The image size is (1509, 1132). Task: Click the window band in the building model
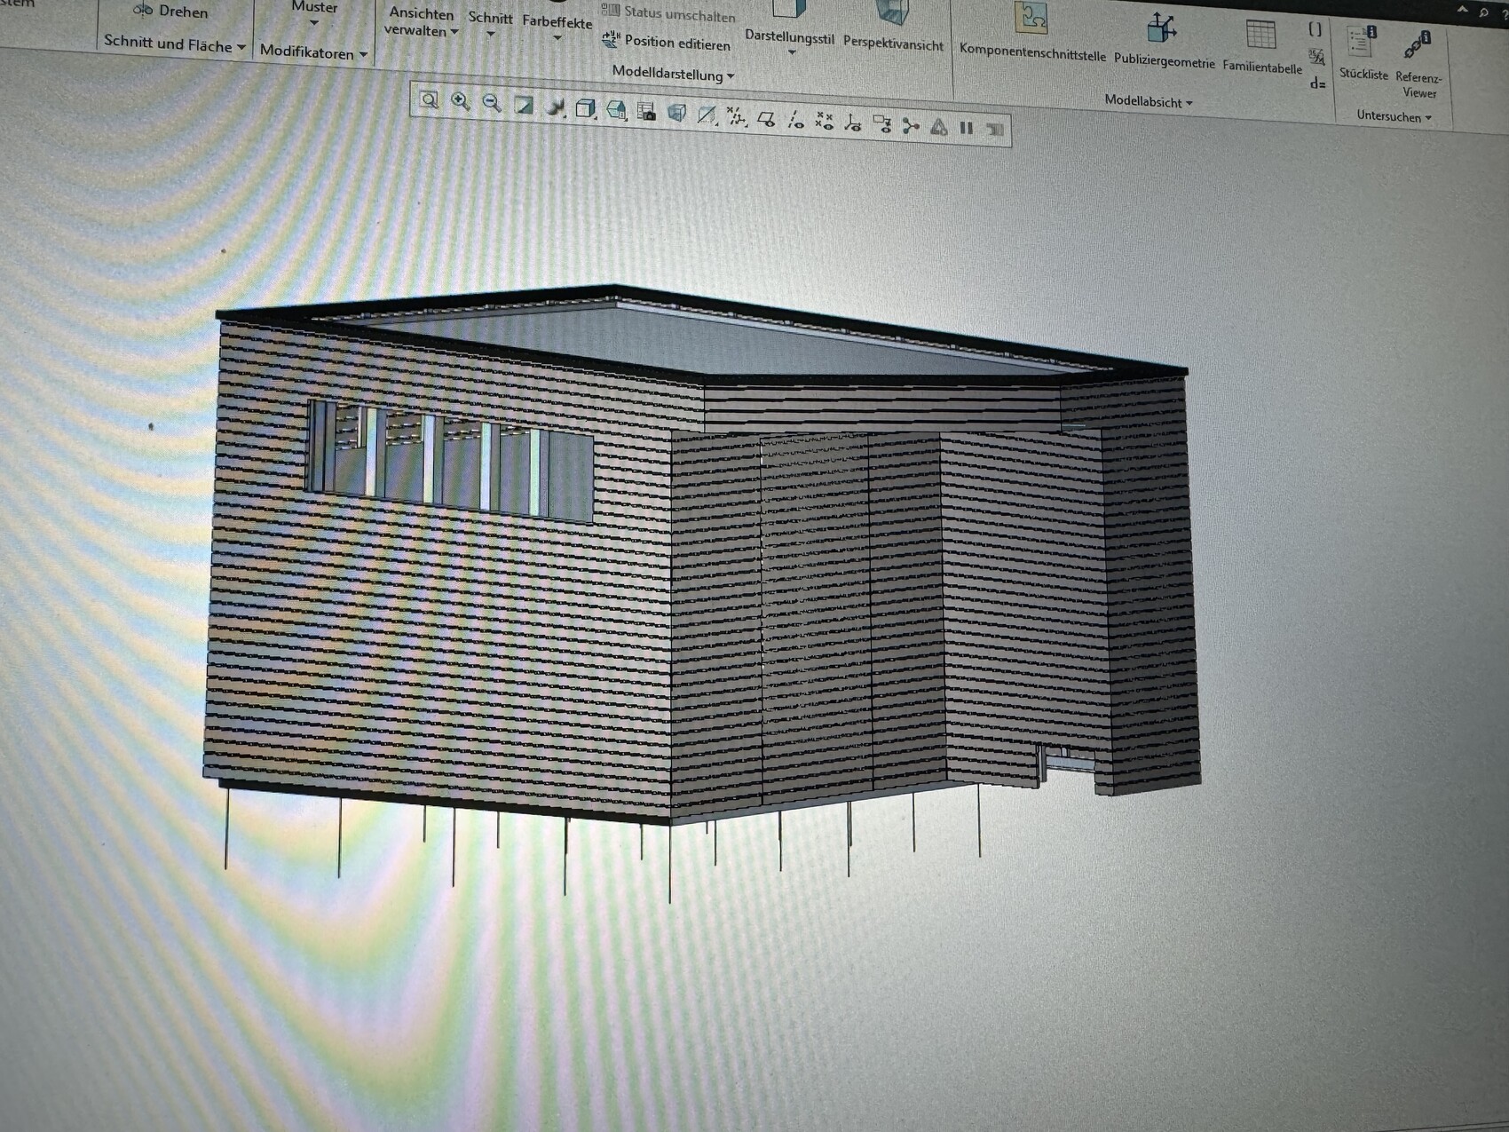pyautogui.click(x=449, y=461)
